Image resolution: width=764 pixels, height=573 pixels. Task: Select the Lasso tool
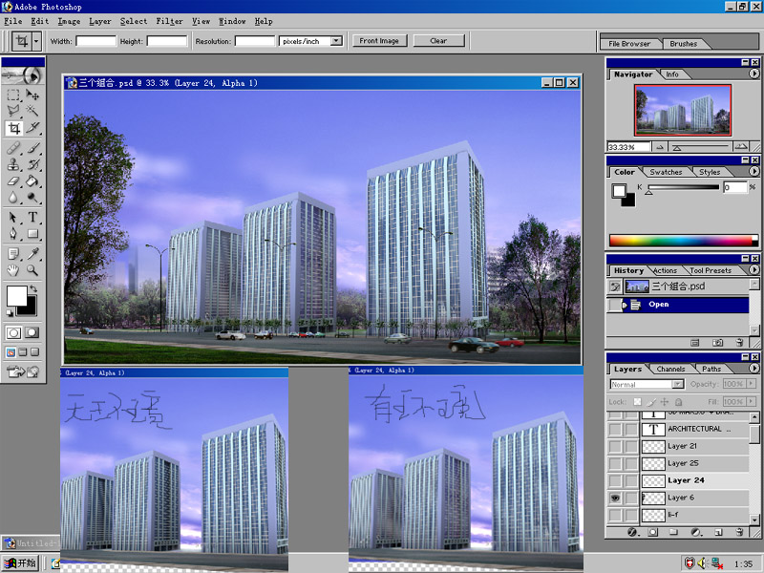pyautogui.click(x=13, y=111)
